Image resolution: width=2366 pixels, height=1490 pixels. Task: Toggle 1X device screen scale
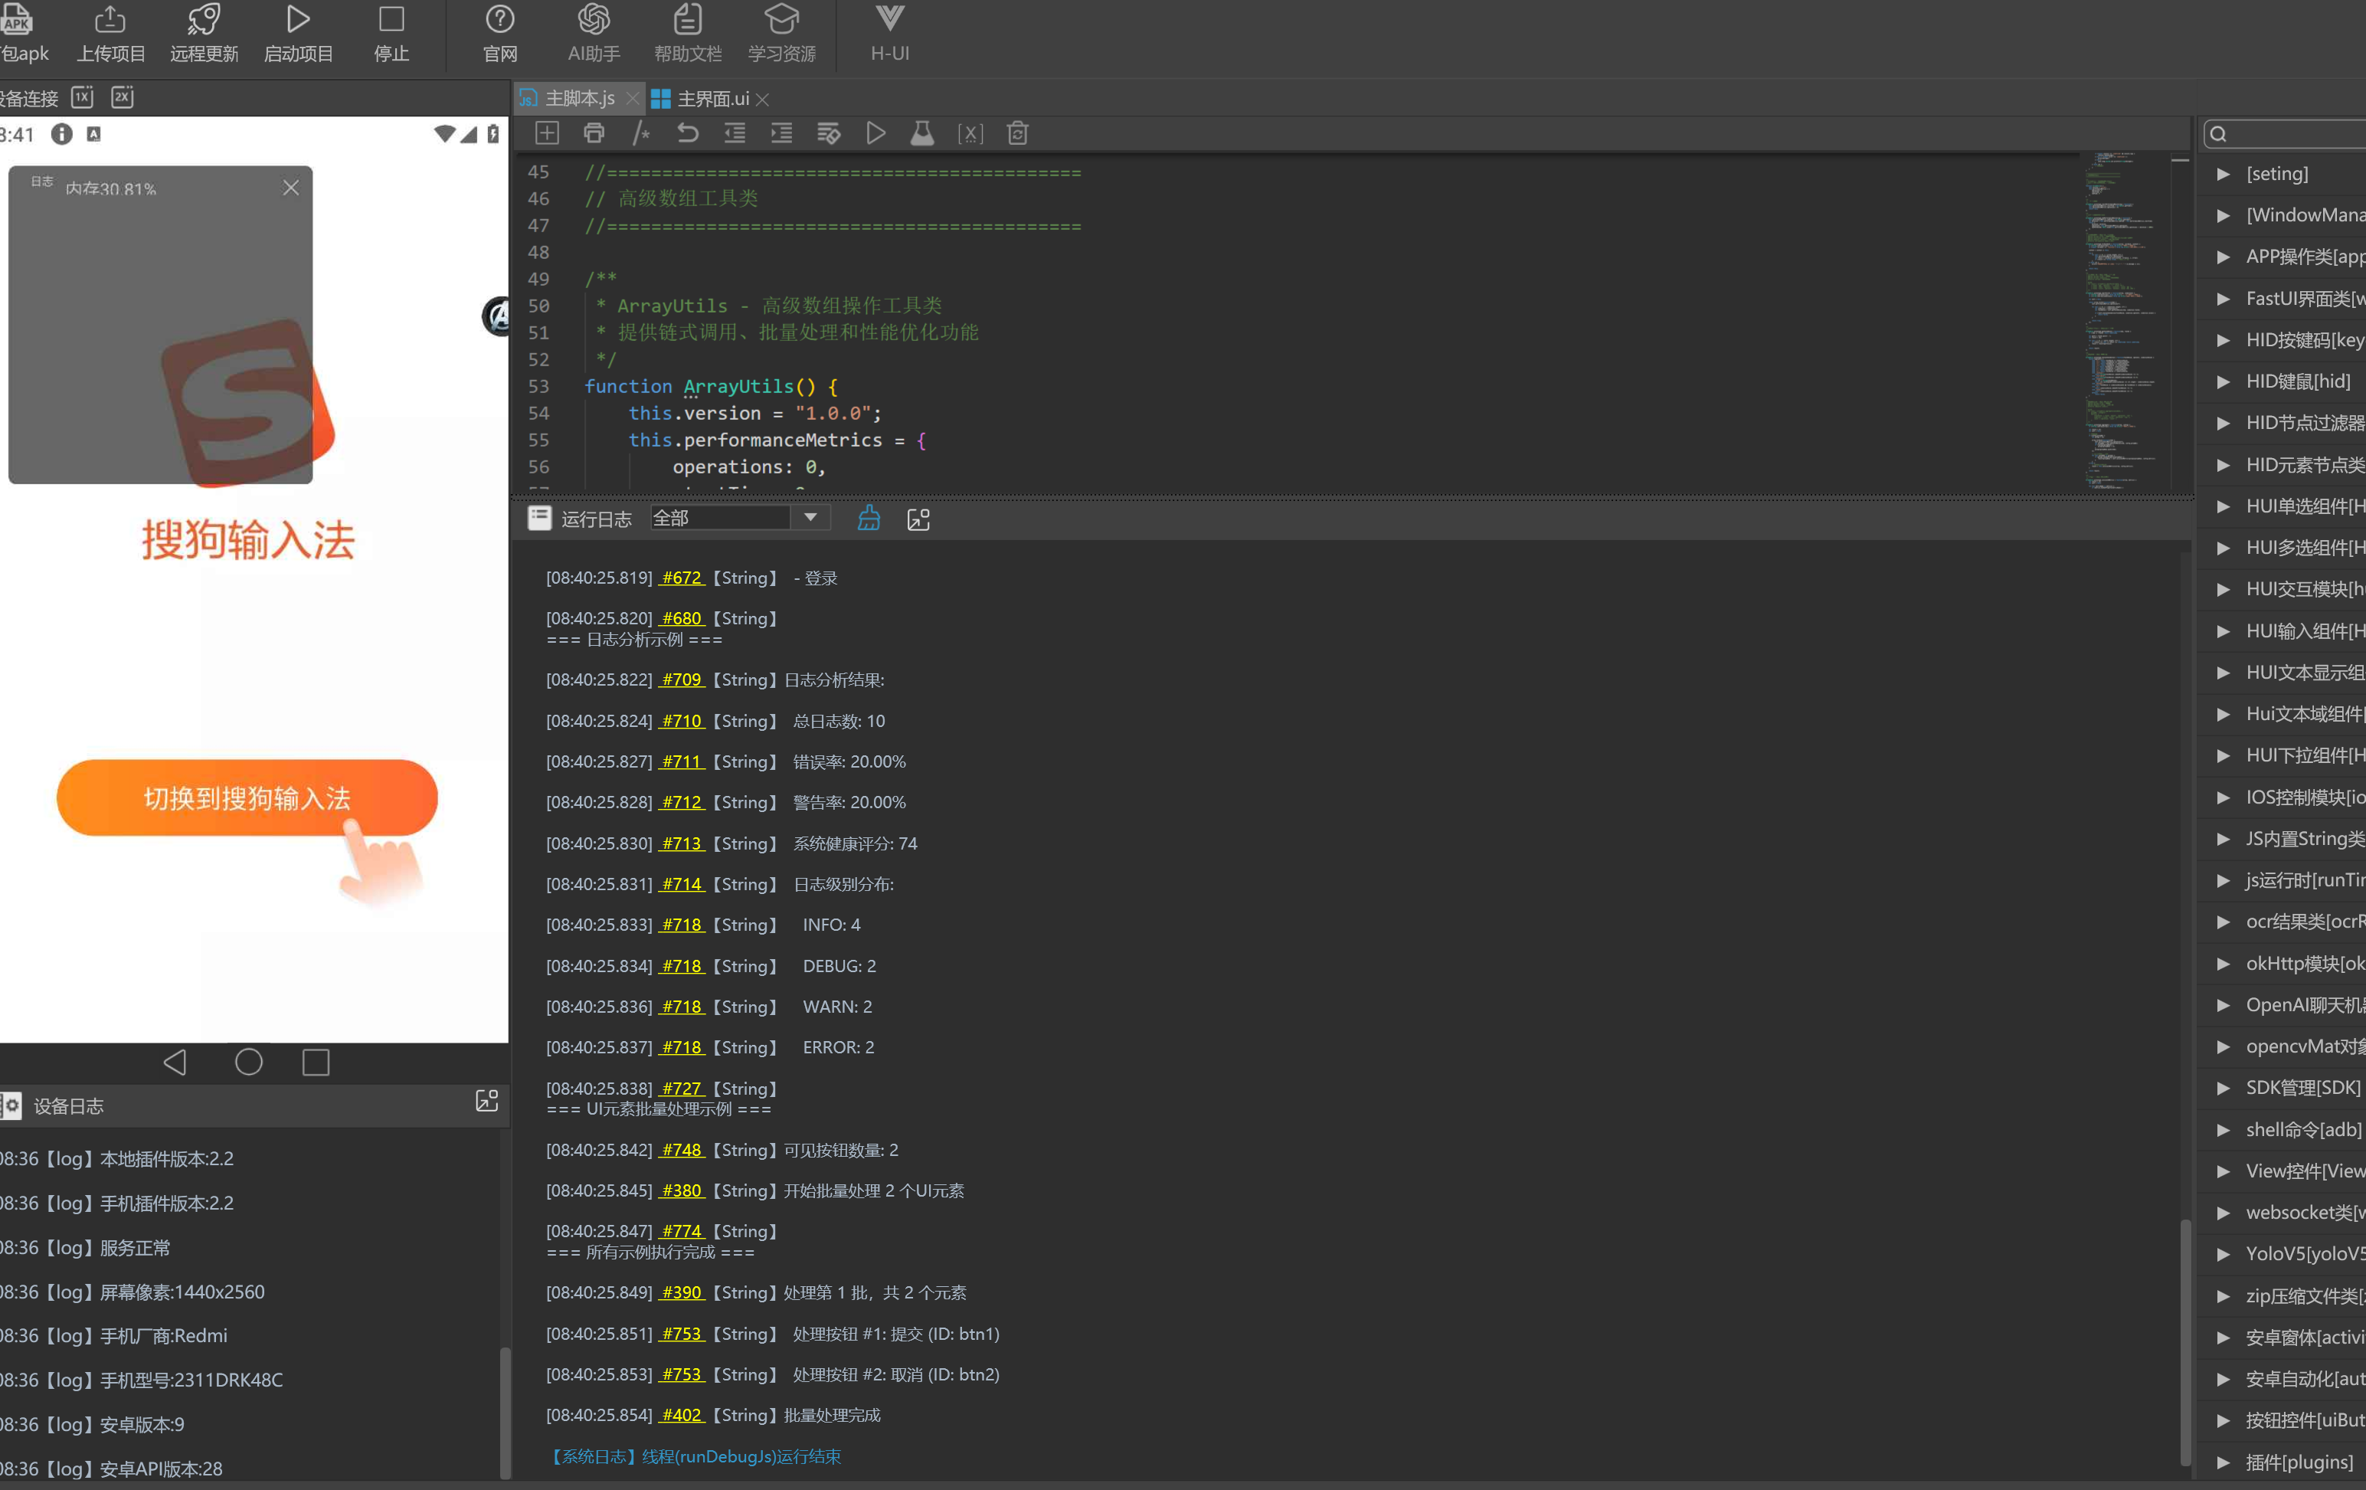point(83,97)
